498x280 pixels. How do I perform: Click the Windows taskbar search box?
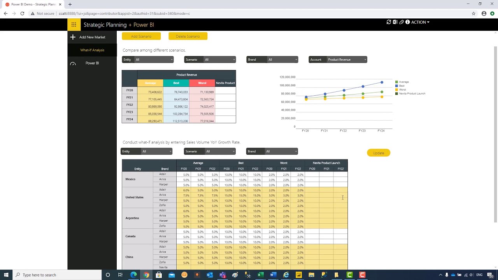[x=58, y=275]
